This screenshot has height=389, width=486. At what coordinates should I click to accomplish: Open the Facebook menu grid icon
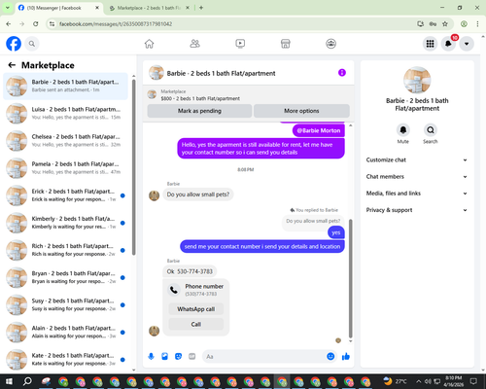[430, 44]
